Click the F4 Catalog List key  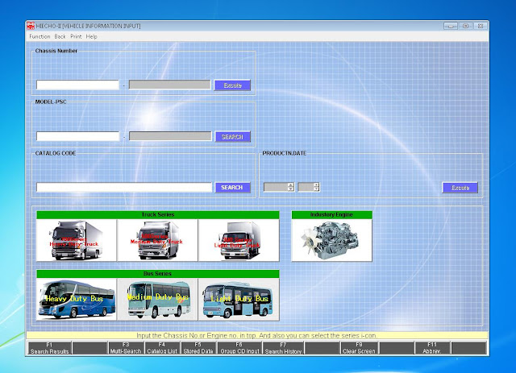[162, 348]
